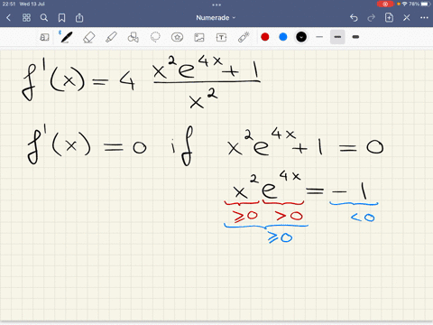Choose the red pen color
Image resolution: width=433 pixels, height=325 pixels.
(x=265, y=37)
